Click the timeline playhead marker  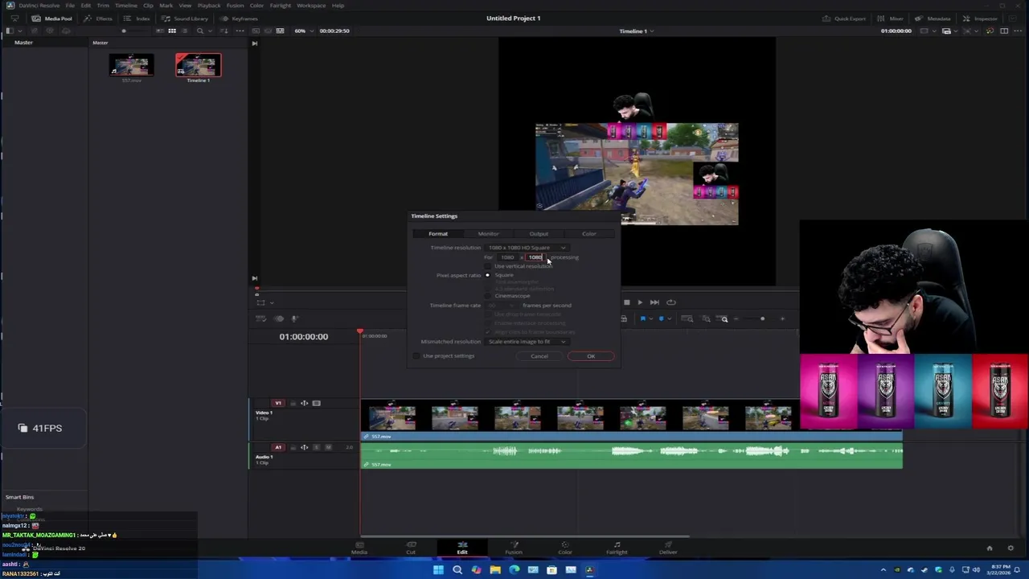[360, 331]
